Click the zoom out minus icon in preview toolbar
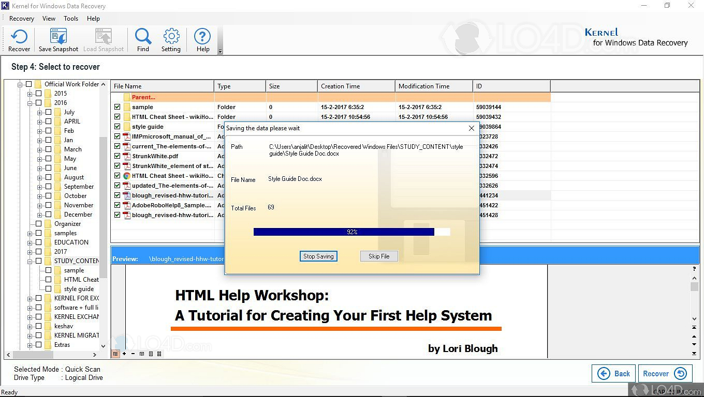 tap(133, 354)
